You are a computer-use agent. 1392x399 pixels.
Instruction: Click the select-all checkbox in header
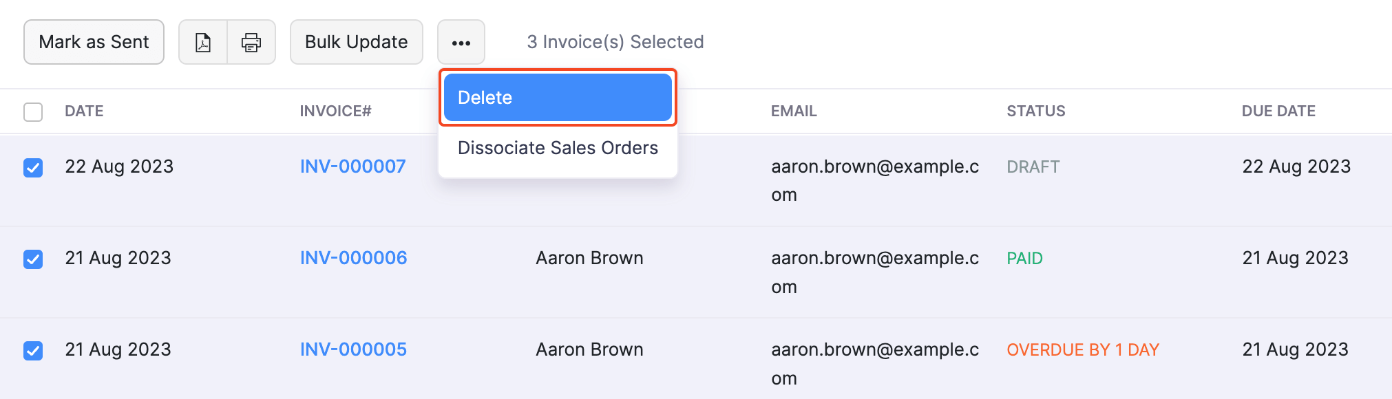(x=33, y=111)
